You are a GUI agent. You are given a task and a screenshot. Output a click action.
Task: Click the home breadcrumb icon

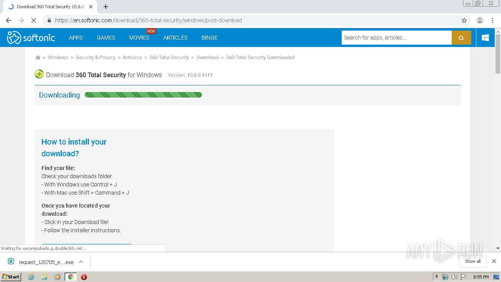click(x=38, y=58)
